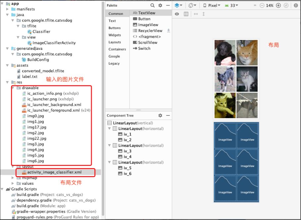Select the Common palette category
This screenshot has height=220, width=301.
[117, 14]
